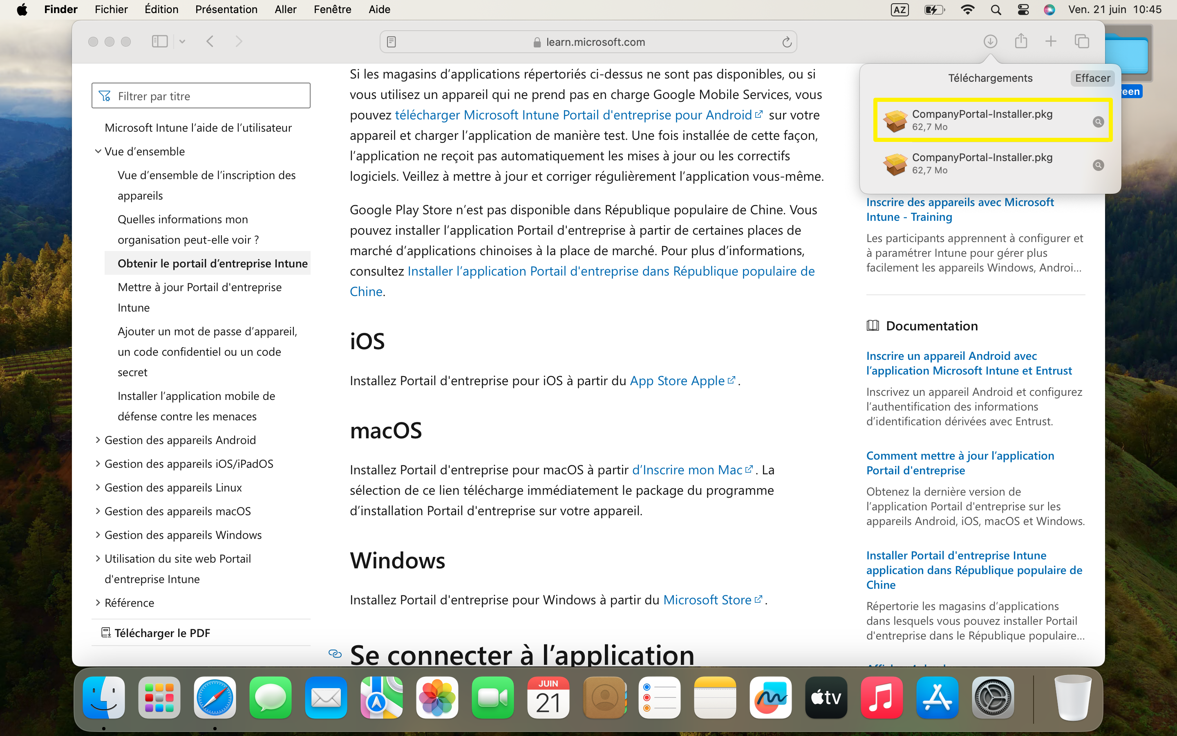Open Installer l'application mobile de défense
The image size is (1177, 736).
197,406
